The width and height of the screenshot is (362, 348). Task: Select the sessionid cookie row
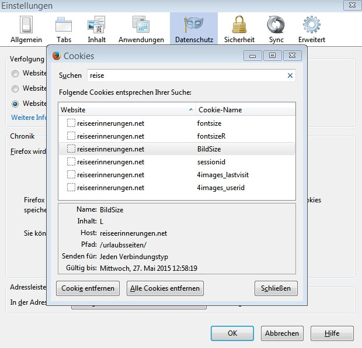pyautogui.click(x=176, y=162)
